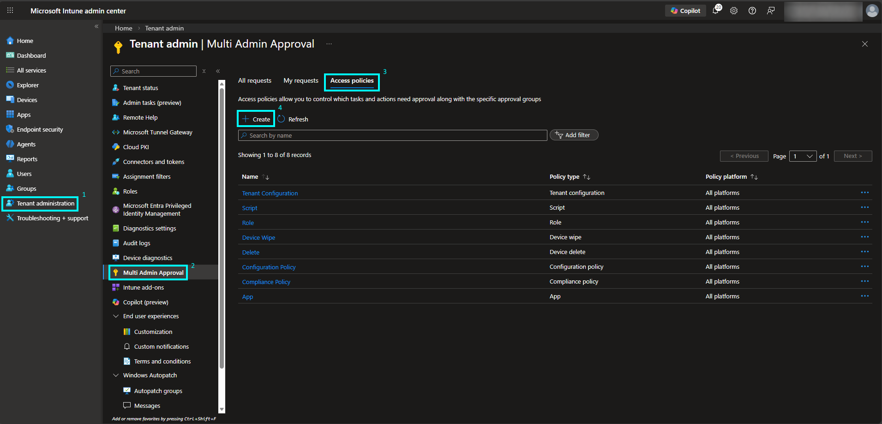Screen dimensions: 882x424
Task: Open the help question mark icon
Action: [x=752, y=11]
